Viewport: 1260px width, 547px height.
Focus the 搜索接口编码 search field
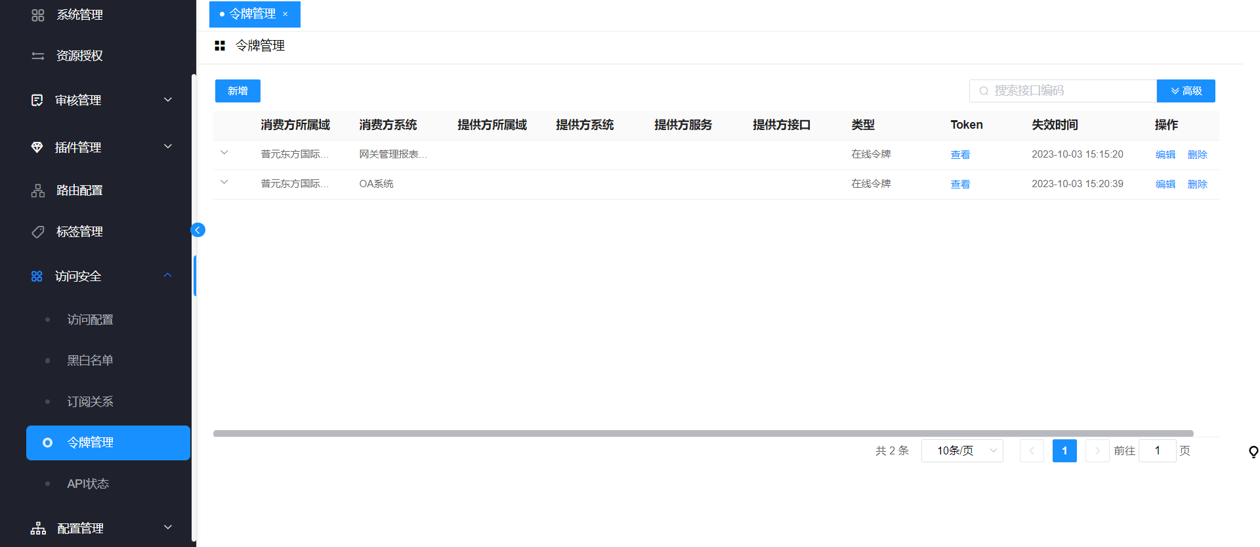point(1063,91)
